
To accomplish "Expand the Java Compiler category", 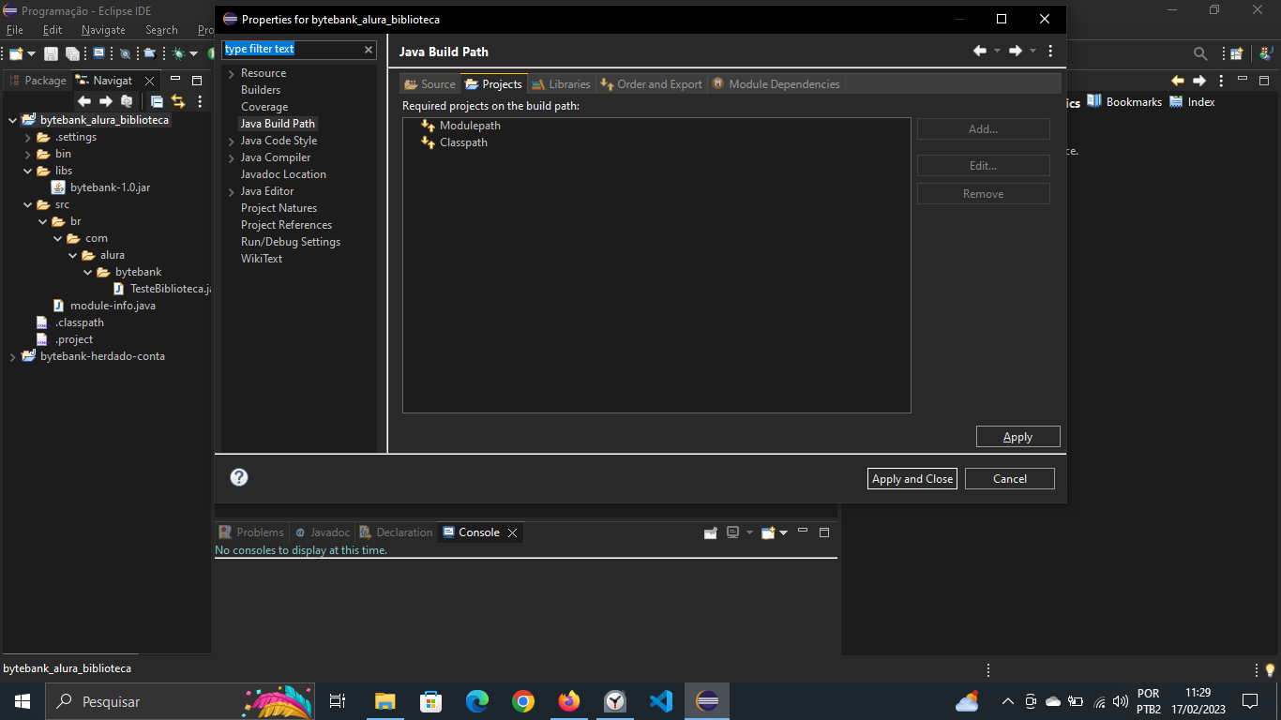I will point(231,157).
